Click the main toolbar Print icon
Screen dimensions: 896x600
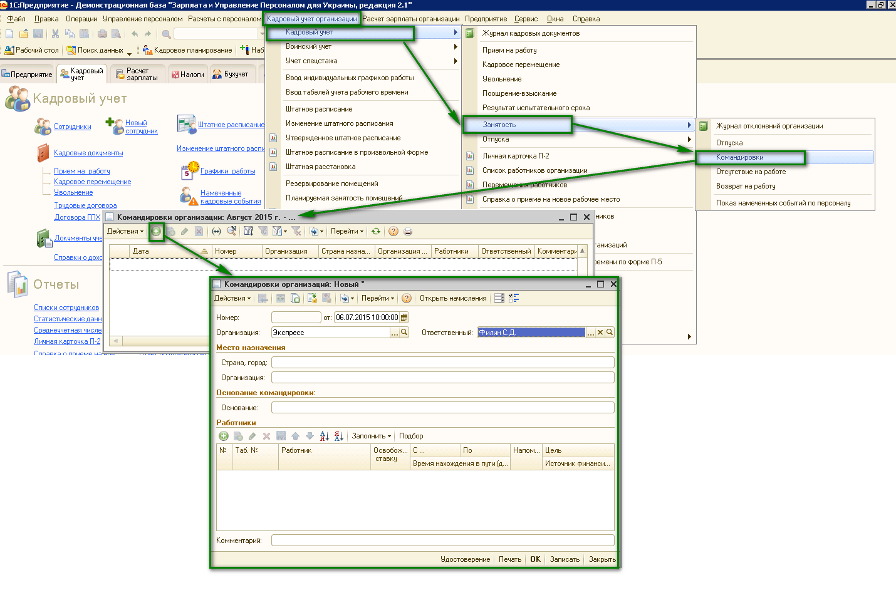point(102,34)
